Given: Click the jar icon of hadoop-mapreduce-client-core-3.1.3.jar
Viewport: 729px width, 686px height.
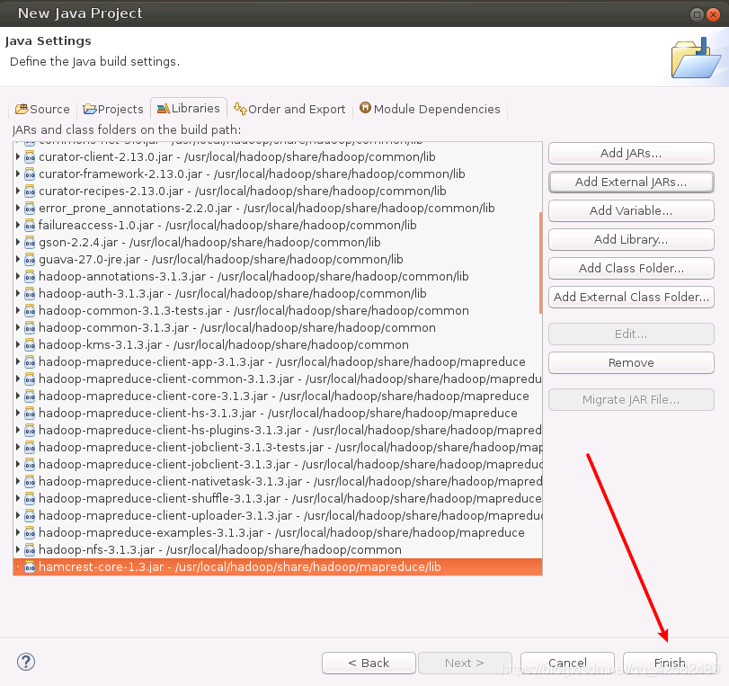Looking at the screenshot, I should (30, 396).
